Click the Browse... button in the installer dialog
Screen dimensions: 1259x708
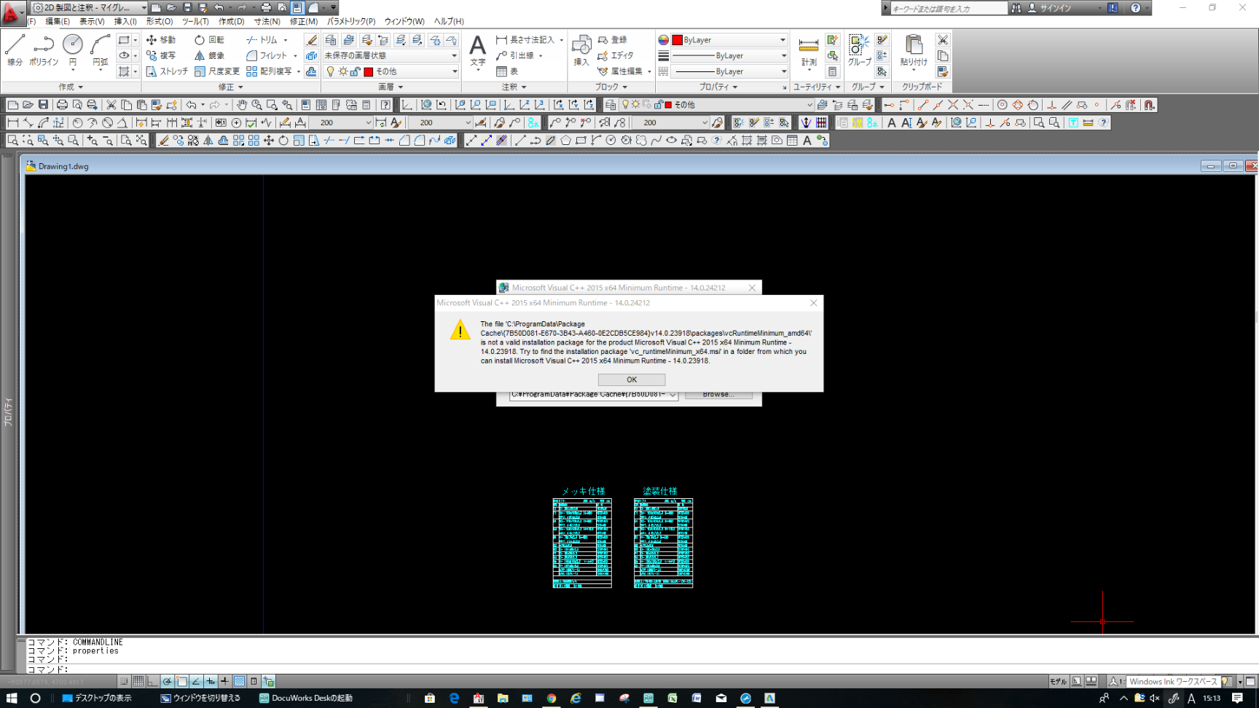click(718, 395)
